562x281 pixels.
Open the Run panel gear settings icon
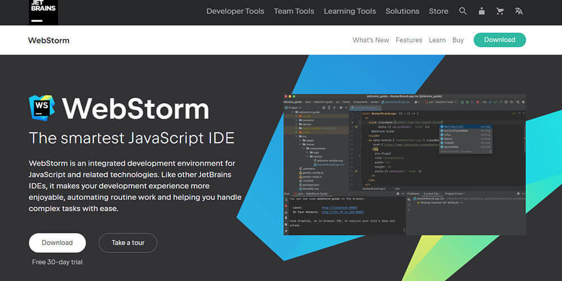(x=398, y=193)
